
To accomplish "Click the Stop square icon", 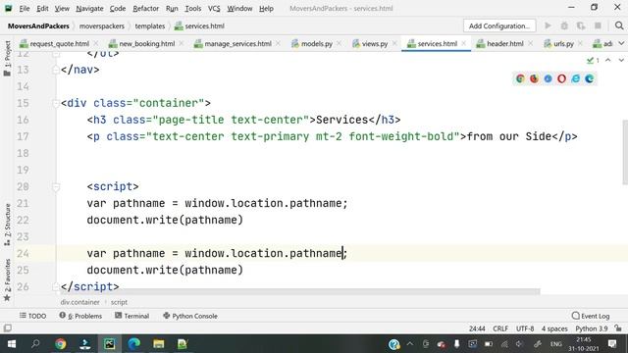I will point(598,25).
